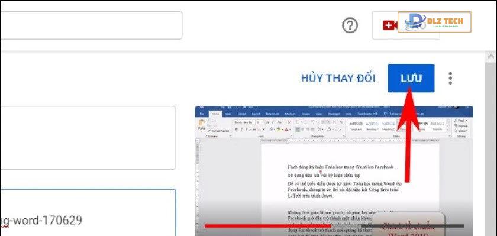Click HỦY THAY ĐỔI to undo changes
This screenshot has height=236, width=497.
(338, 79)
